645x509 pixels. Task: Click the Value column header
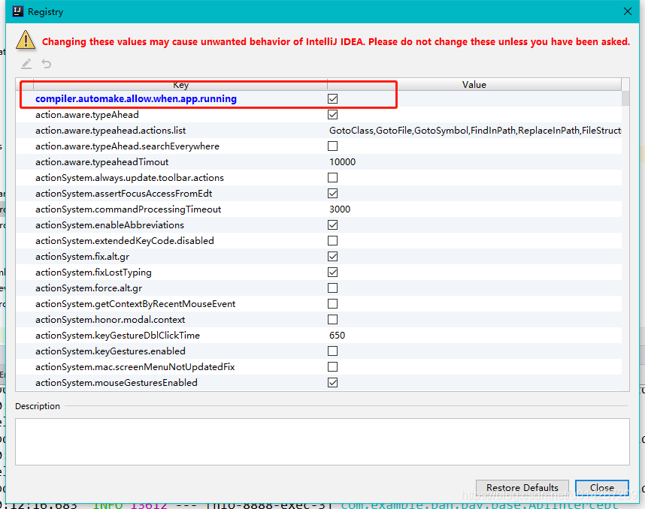point(474,85)
